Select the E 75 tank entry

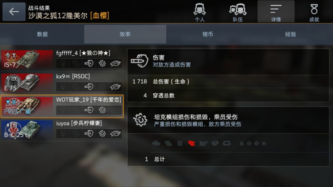(62, 83)
